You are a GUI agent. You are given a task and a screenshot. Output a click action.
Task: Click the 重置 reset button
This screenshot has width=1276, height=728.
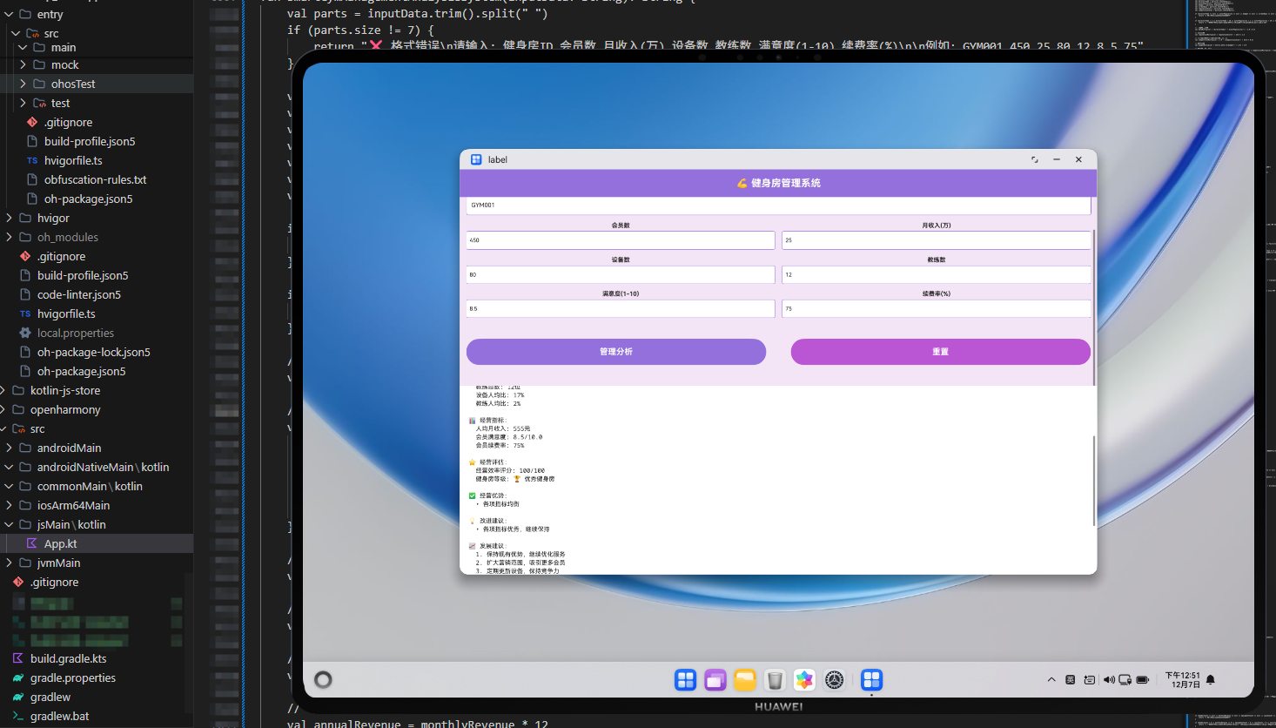click(x=940, y=352)
